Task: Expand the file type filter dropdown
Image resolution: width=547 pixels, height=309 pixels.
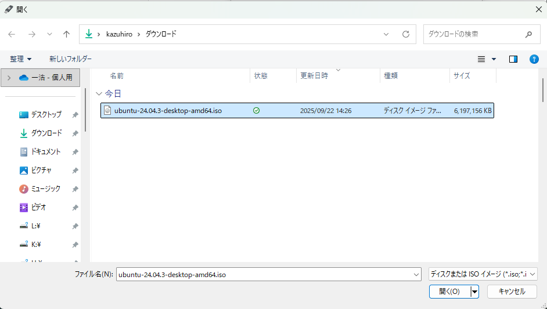Action: point(483,274)
